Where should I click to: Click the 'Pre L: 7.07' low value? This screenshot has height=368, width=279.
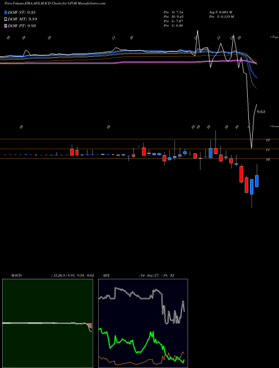click(x=174, y=21)
